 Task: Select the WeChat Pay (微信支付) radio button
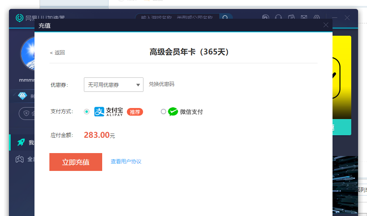163,112
